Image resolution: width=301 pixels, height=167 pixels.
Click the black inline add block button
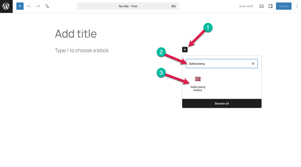(x=185, y=50)
